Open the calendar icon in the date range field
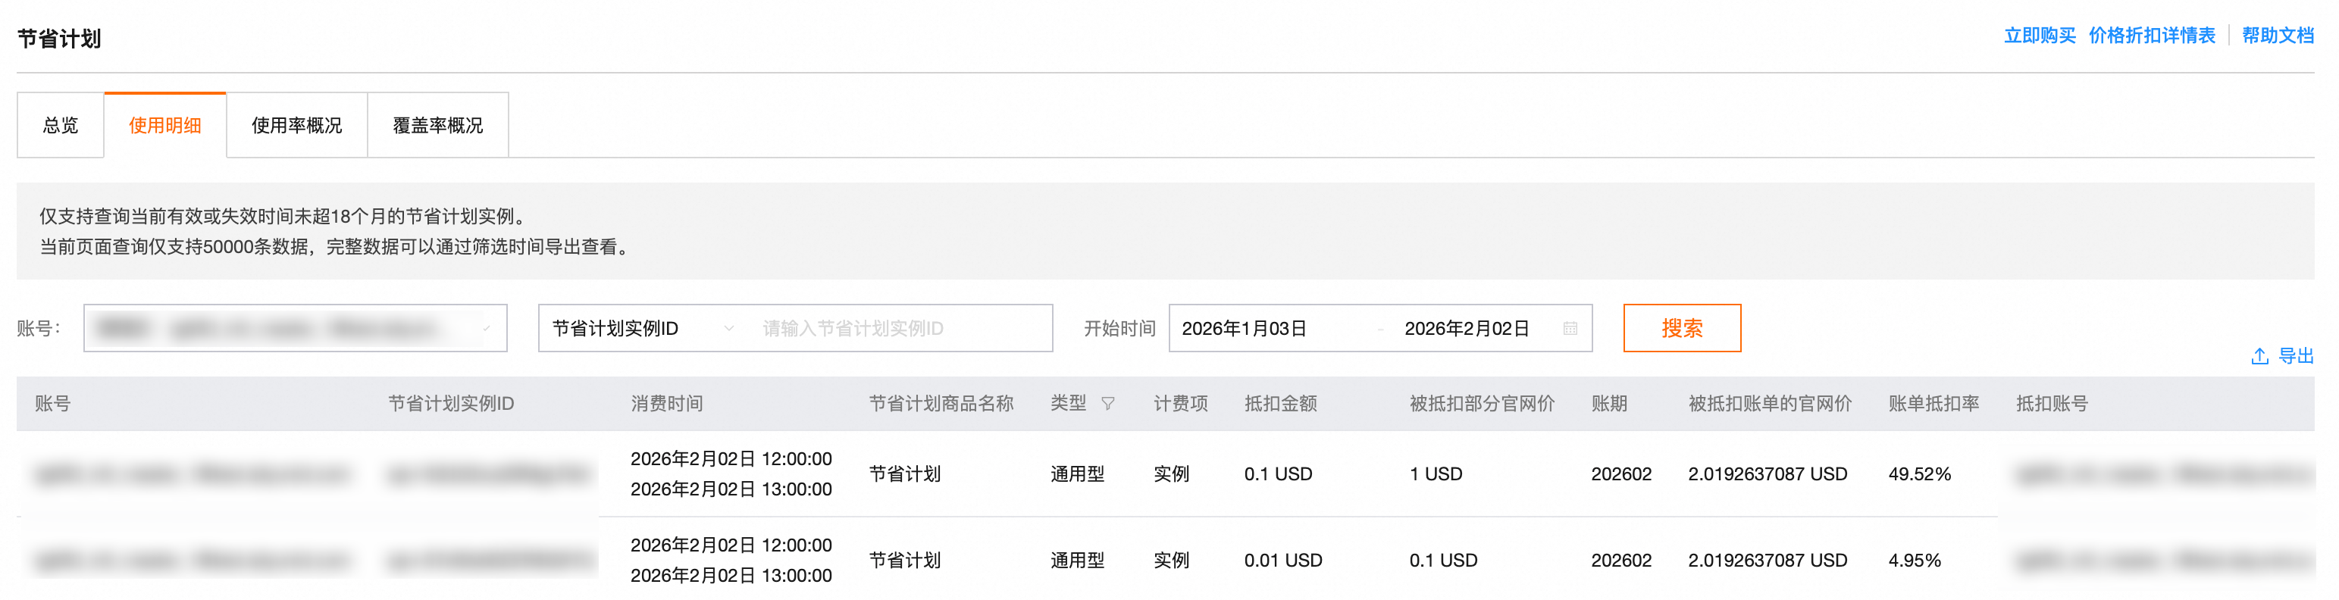This screenshot has width=2339, height=600. coord(1570,329)
